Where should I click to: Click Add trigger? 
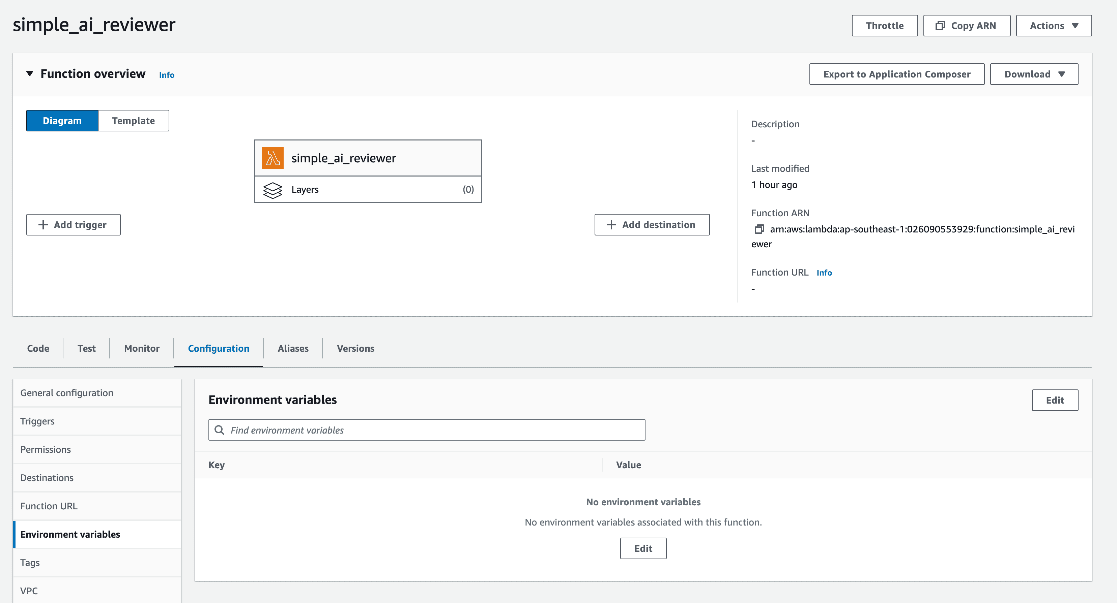click(x=73, y=224)
